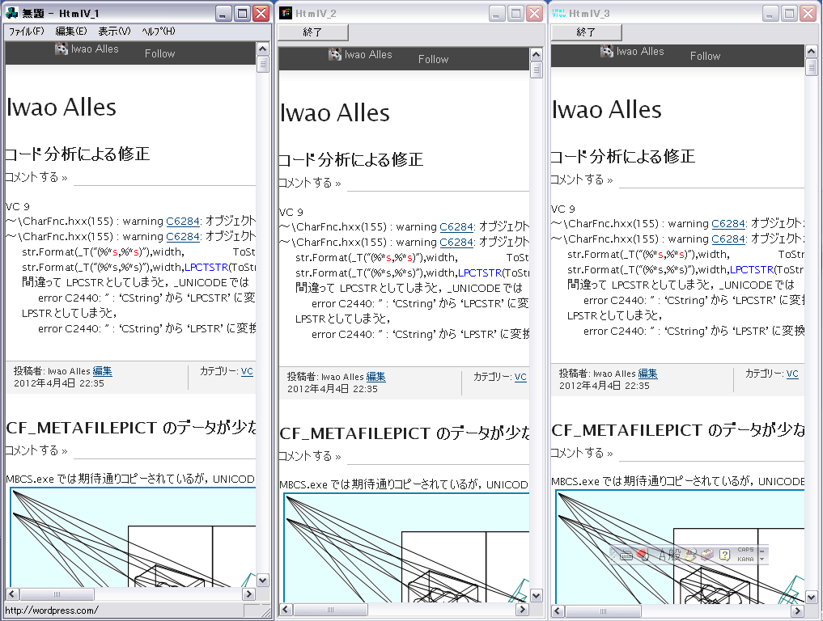
Task: Click 'Iwao Alles' header link in HtmlV_1
Action: point(95,49)
